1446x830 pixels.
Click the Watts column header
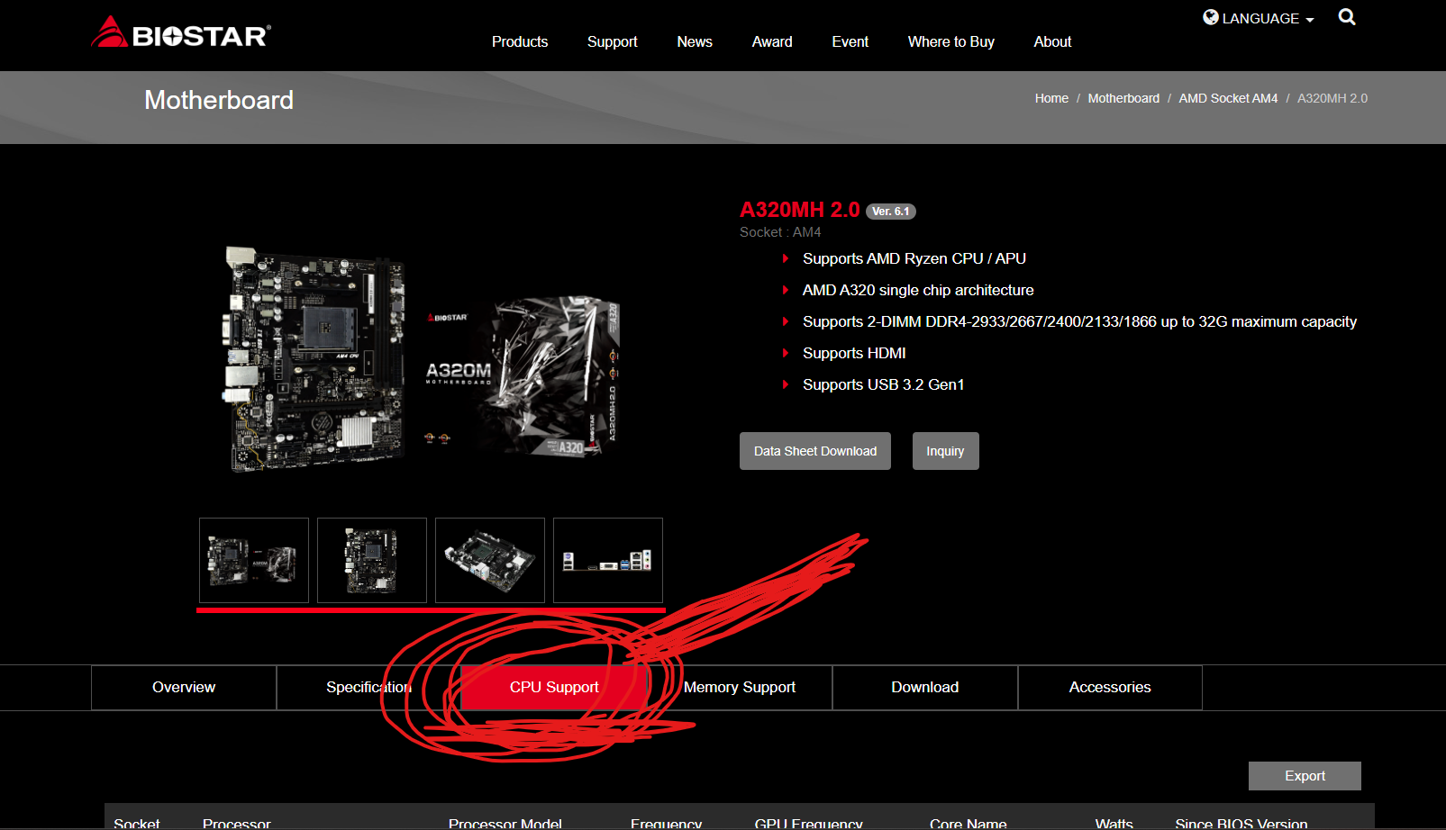[x=1114, y=823]
